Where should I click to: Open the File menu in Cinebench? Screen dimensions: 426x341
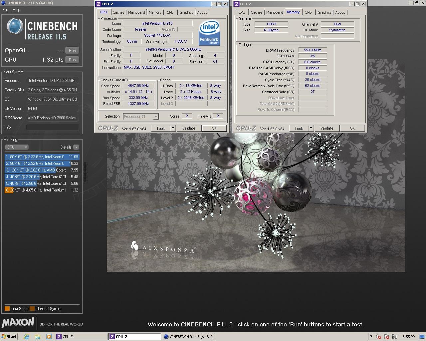(5, 10)
